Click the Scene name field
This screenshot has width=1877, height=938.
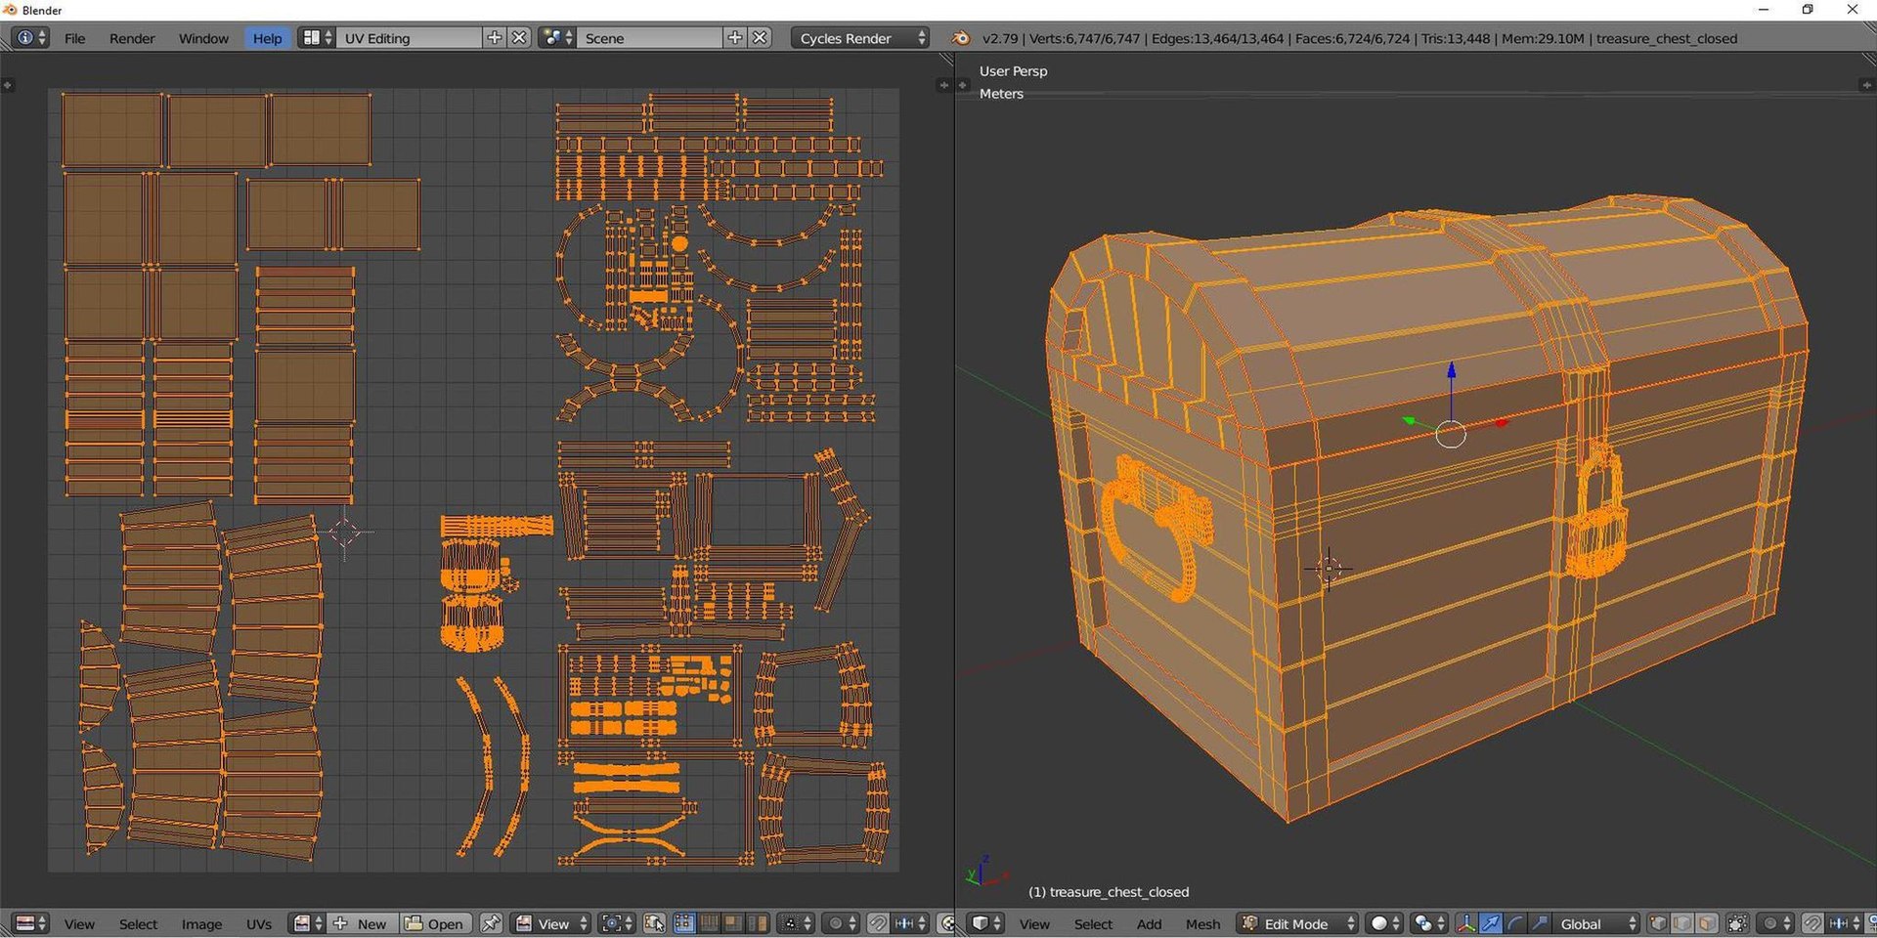click(650, 38)
